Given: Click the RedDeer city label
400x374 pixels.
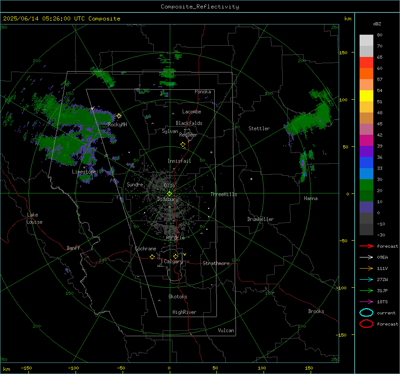Looking at the screenshot, I should (188, 135).
